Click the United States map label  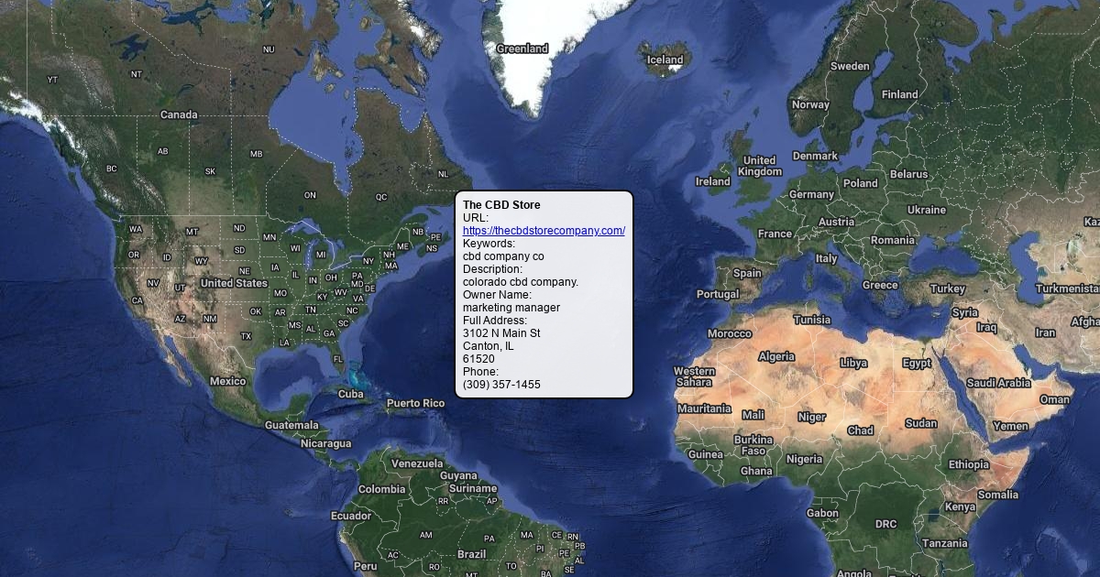[x=234, y=283]
